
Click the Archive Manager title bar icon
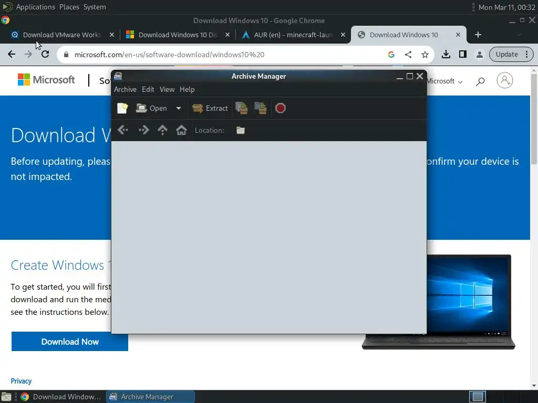118,76
